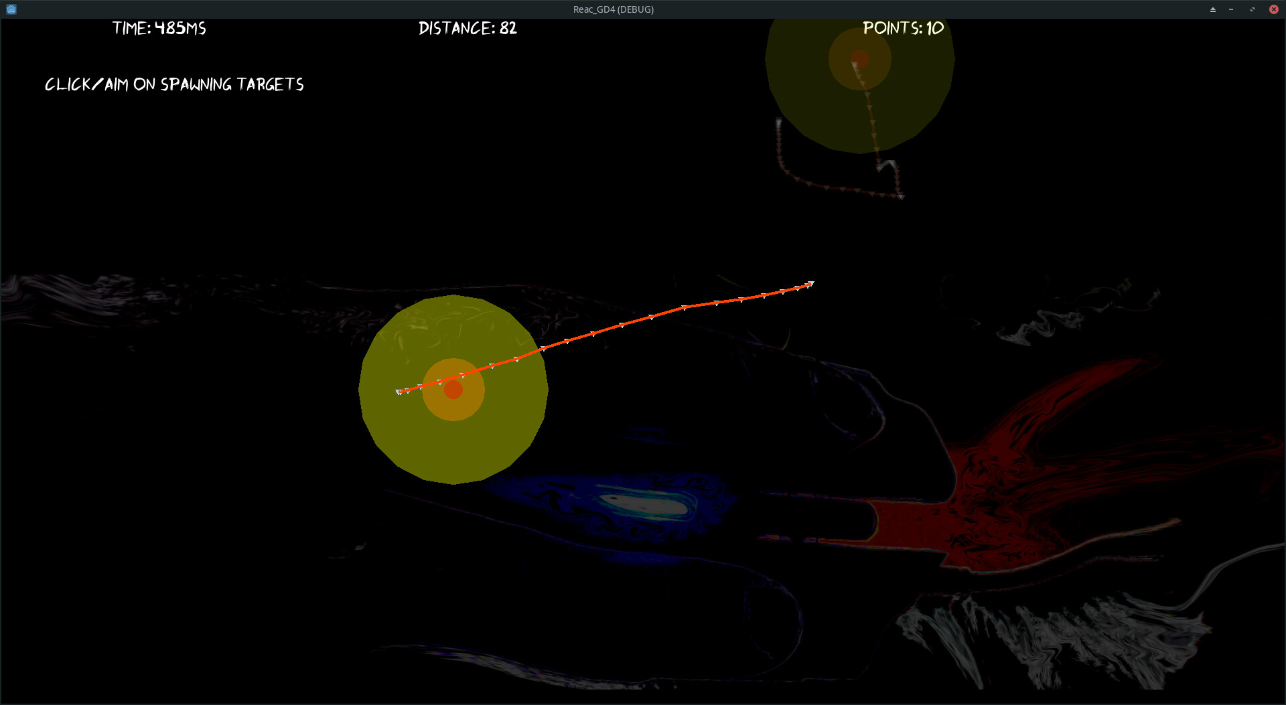
Task: Select the DISTANCE: 82 readout
Action: coord(468,28)
